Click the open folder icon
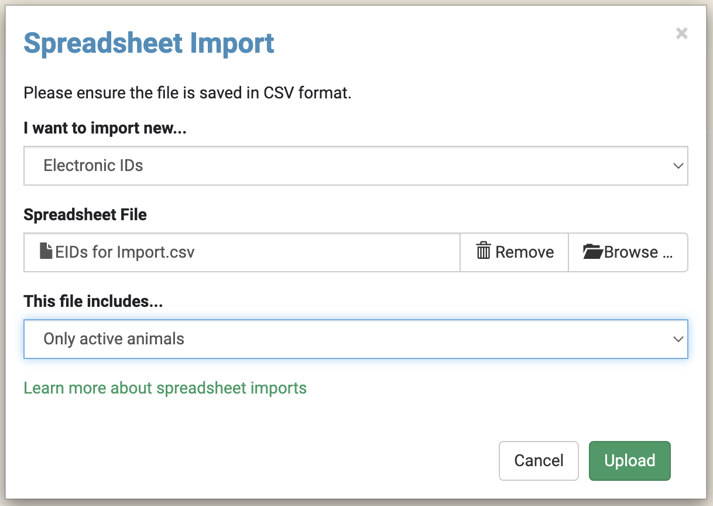The image size is (713, 506). coord(593,252)
